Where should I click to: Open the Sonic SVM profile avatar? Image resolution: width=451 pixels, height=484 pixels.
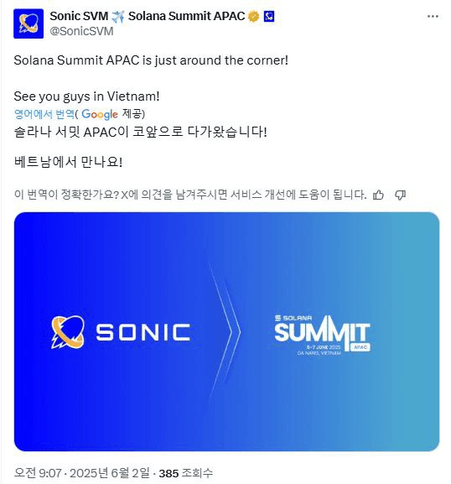pos(29,23)
